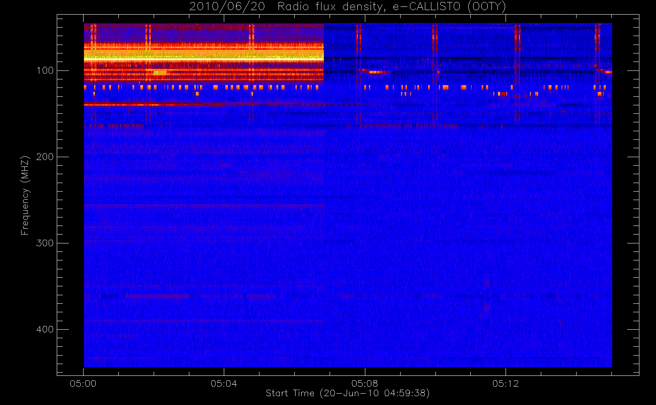656x405 pixels.
Task: Click the 05:00 time tick label
Action: (83, 384)
